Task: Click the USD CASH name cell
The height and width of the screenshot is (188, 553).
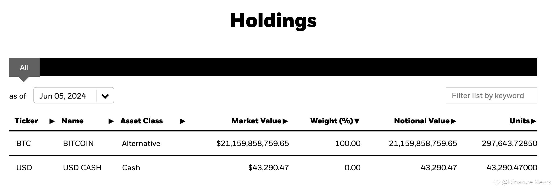Action: tap(82, 168)
